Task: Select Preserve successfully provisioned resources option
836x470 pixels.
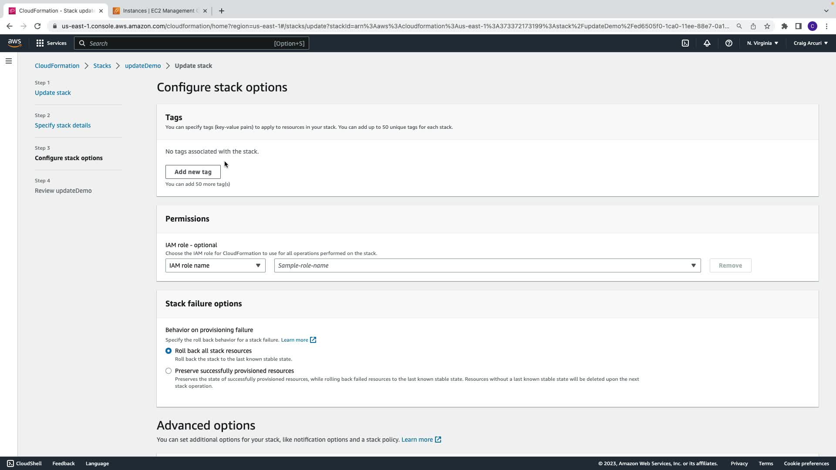Action: coord(169,371)
